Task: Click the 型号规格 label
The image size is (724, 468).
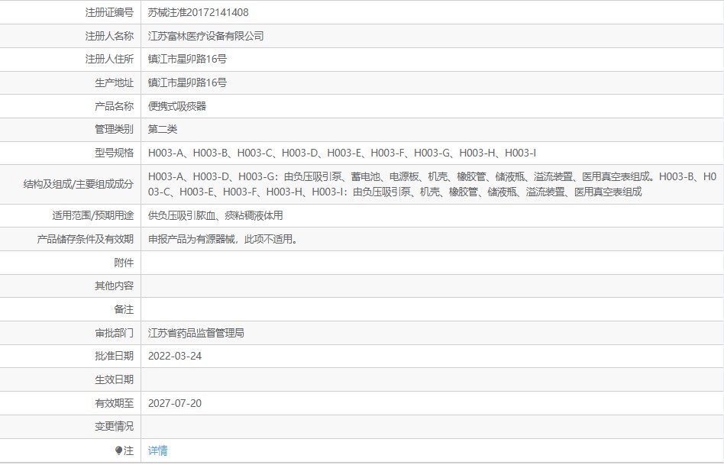Action: pyautogui.click(x=114, y=153)
